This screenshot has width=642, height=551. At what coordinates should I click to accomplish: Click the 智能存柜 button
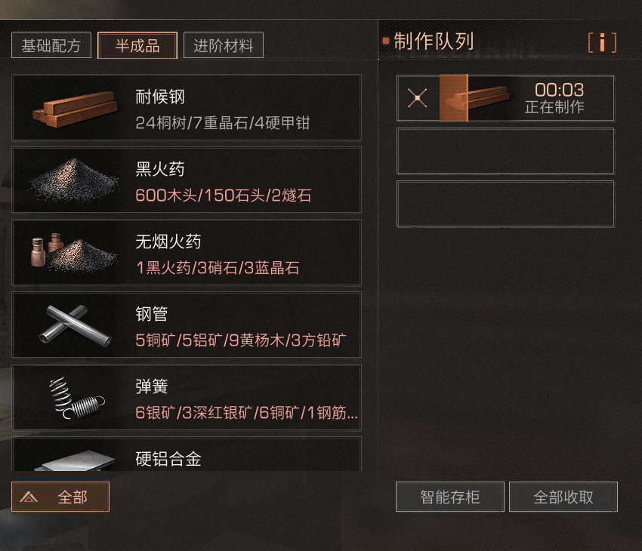pos(449,497)
